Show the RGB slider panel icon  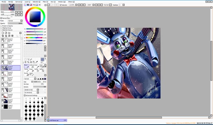point(28,5)
